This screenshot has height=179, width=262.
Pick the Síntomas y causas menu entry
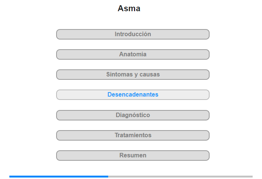pyautogui.click(x=133, y=75)
